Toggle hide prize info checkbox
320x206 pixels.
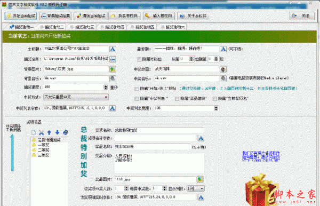click(x=177, y=99)
